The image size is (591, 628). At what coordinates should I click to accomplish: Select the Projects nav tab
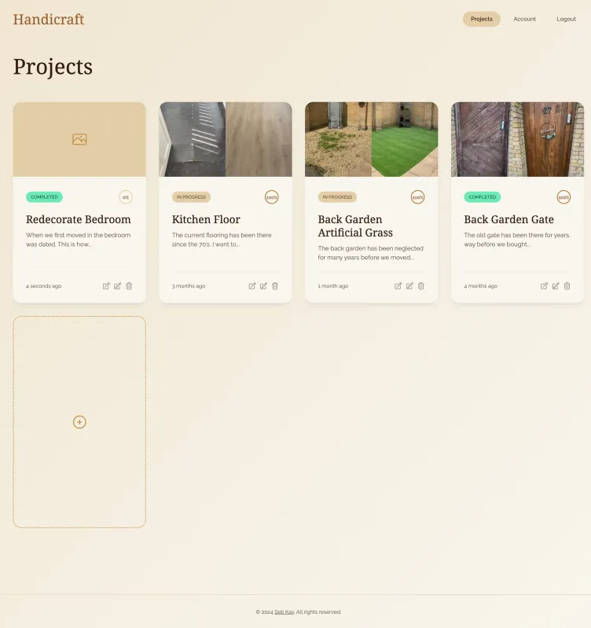click(482, 19)
